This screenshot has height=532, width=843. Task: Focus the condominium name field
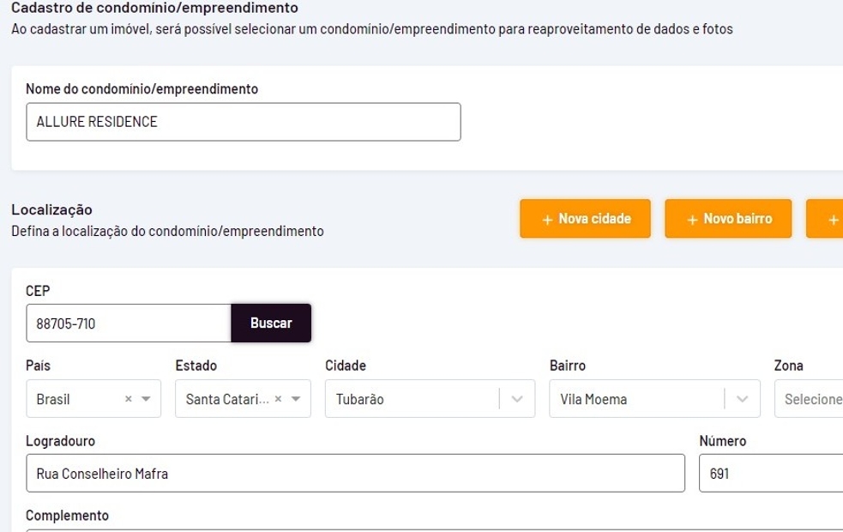[x=244, y=122]
